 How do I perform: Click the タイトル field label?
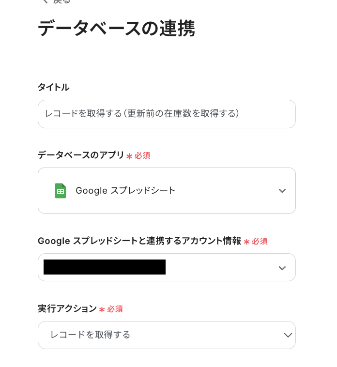53,87
